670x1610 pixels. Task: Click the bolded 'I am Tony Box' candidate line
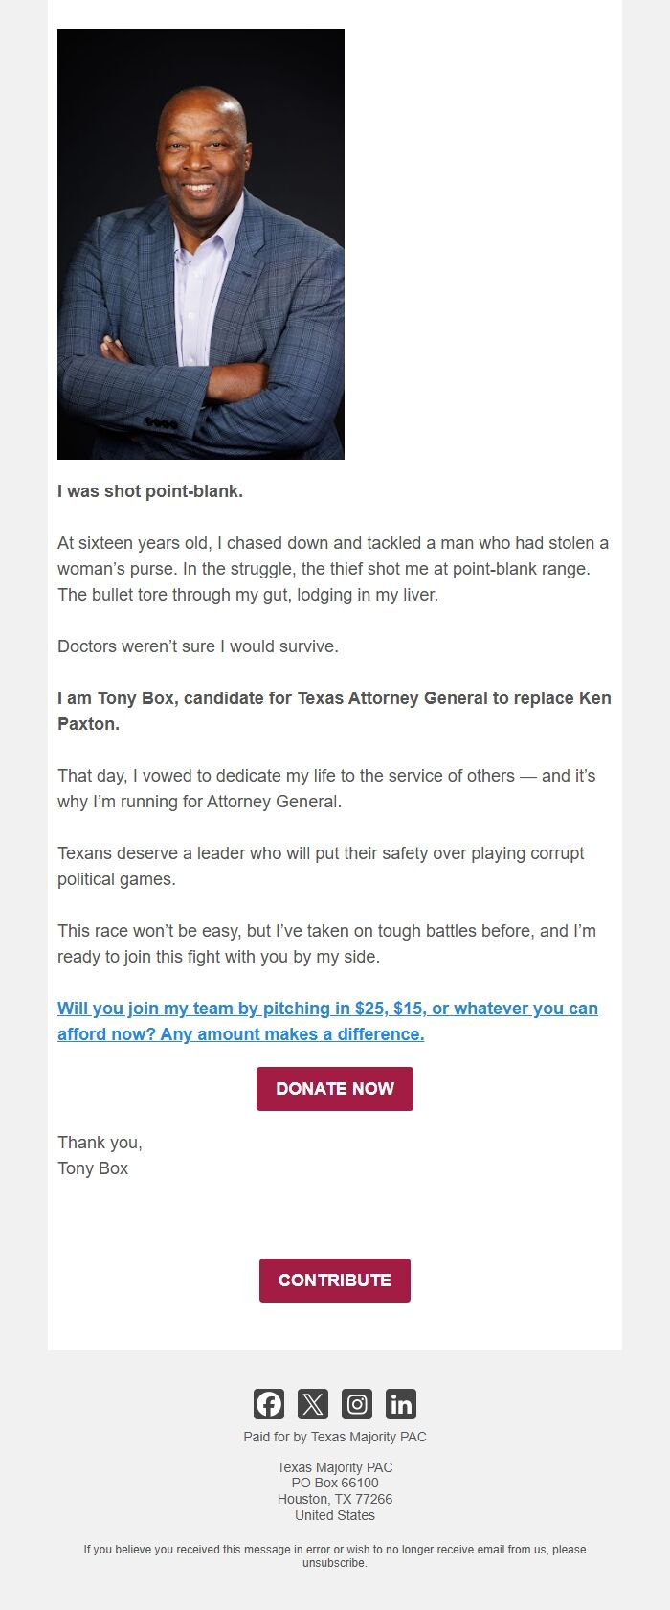[x=335, y=698]
